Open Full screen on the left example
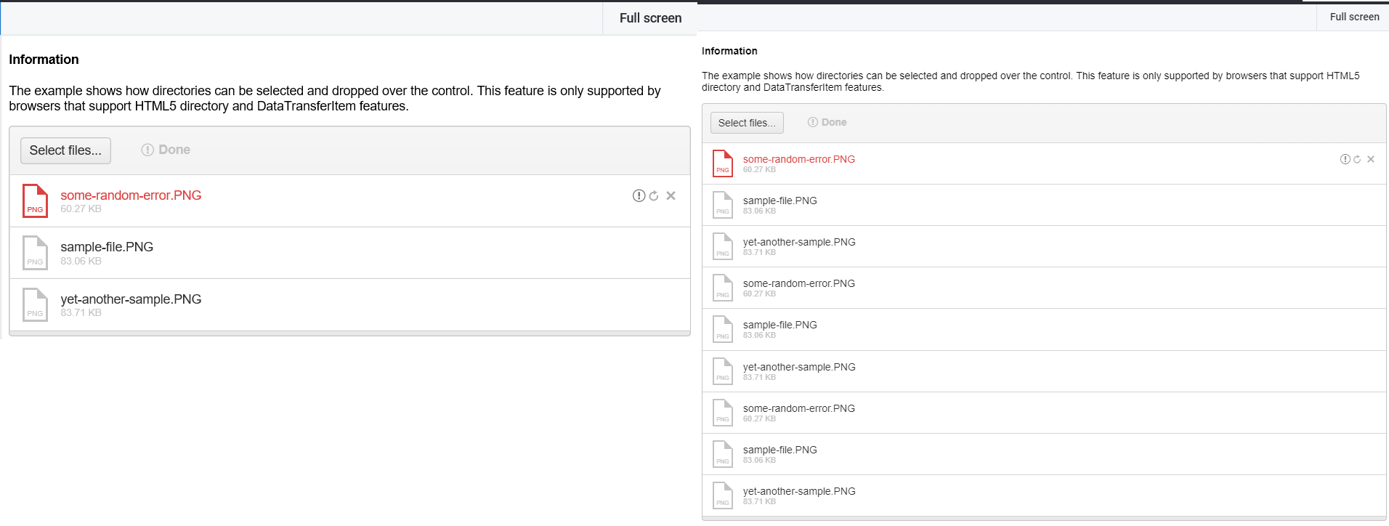 [x=650, y=18]
